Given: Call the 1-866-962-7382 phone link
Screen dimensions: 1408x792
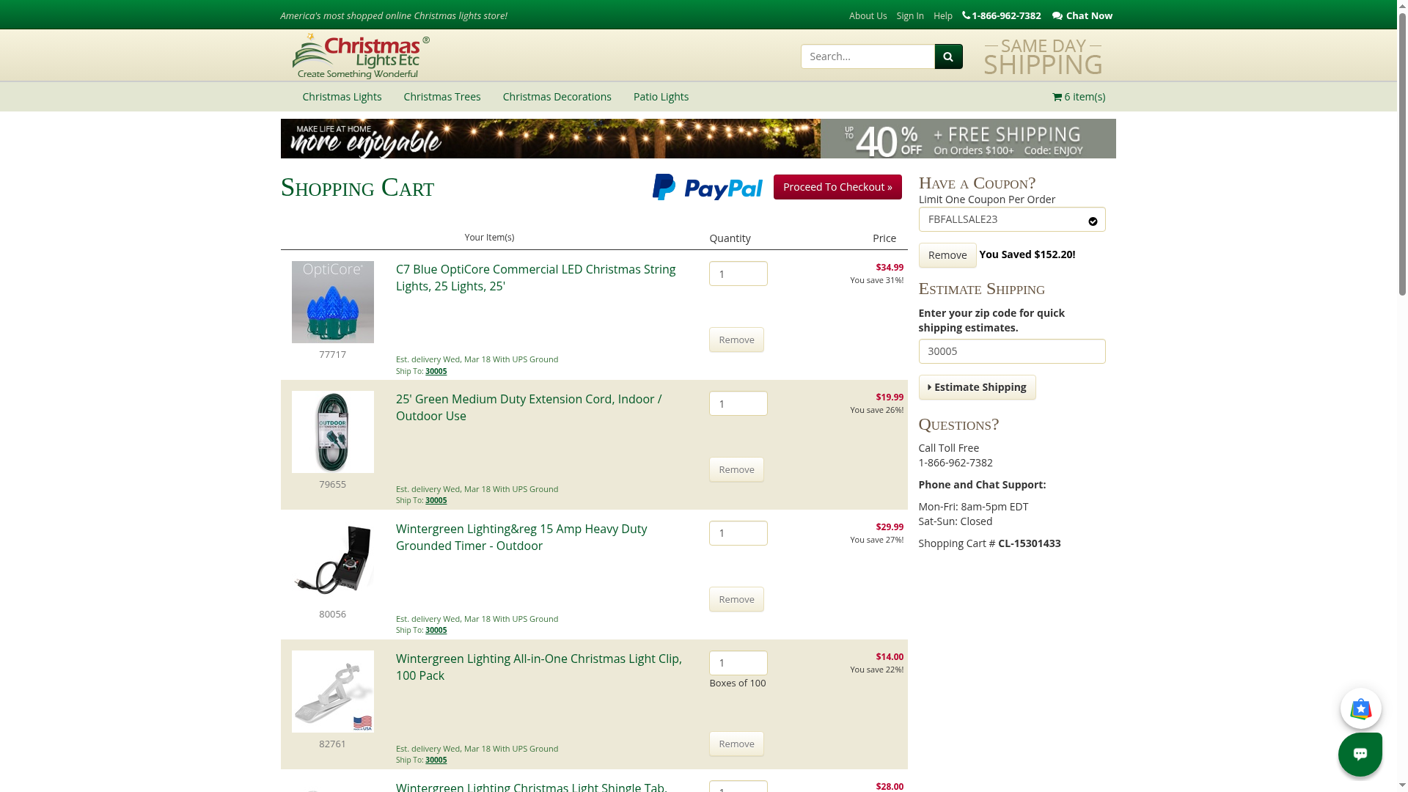Looking at the screenshot, I should (1001, 15).
